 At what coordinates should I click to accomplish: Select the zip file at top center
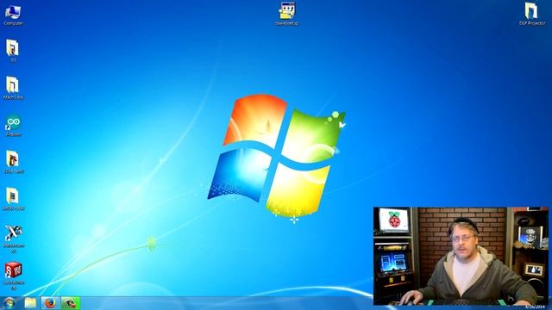click(x=287, y=14)
